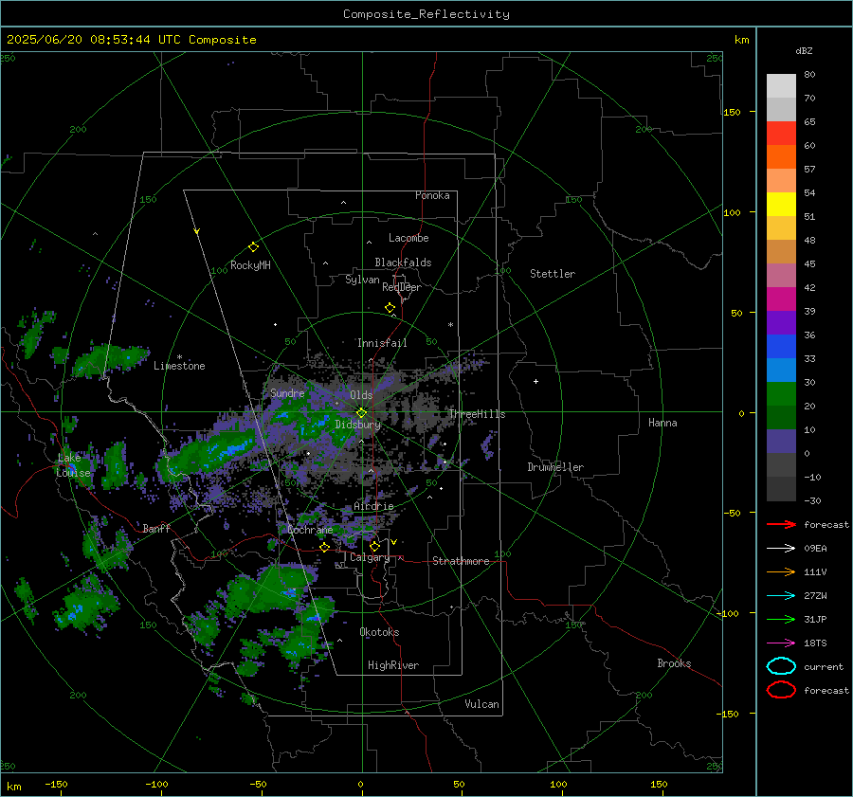The image size is (853, 797).
Task: Click the 36 dBZ purple color swatch
Action: coord(781,323)
